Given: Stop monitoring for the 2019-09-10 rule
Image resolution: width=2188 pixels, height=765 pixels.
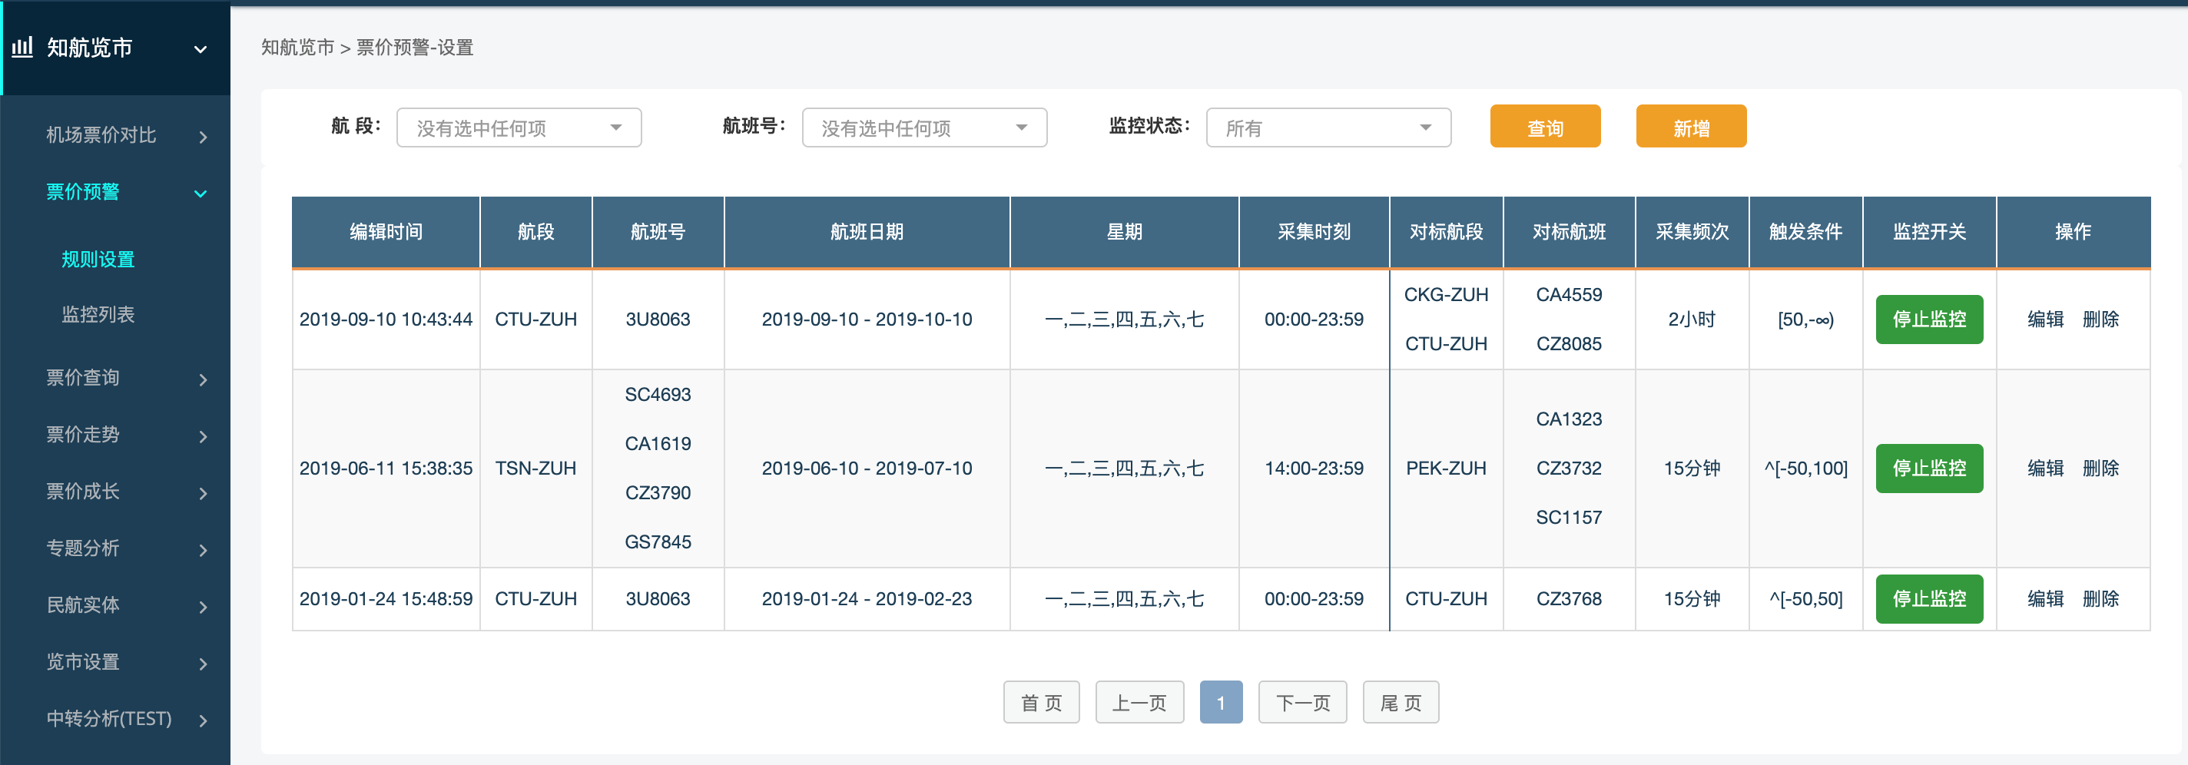Looking at the screenshot, I should point(1928,320).
